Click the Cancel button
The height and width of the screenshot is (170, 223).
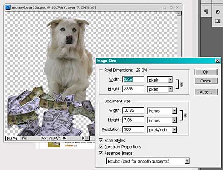pyautogui.click(x=206, y=81)
